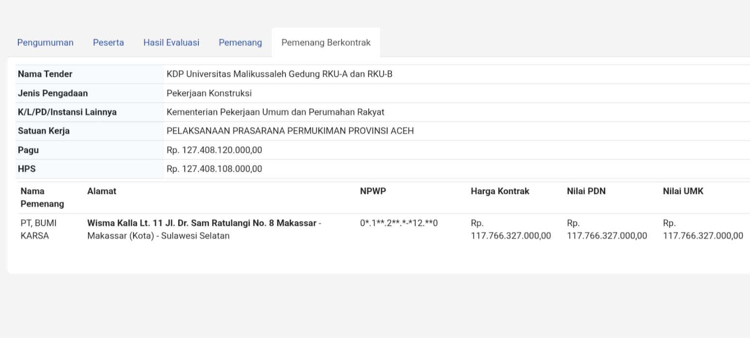
Task: Click the Nilai PDN column header
Action: 586,191
